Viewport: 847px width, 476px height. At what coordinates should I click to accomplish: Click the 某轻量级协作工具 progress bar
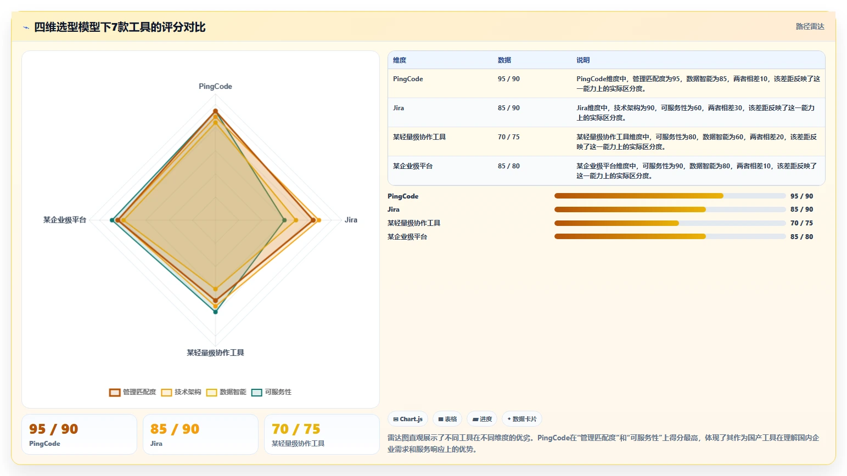(x=670, y=223)
